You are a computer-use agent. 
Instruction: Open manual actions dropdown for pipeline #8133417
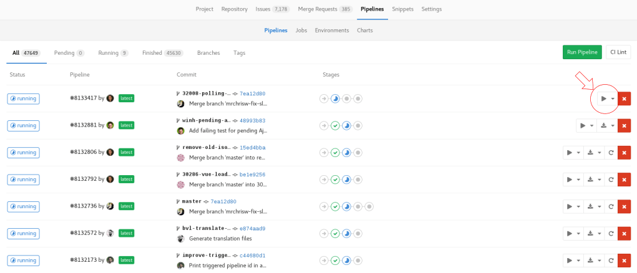tap(606, 98)
